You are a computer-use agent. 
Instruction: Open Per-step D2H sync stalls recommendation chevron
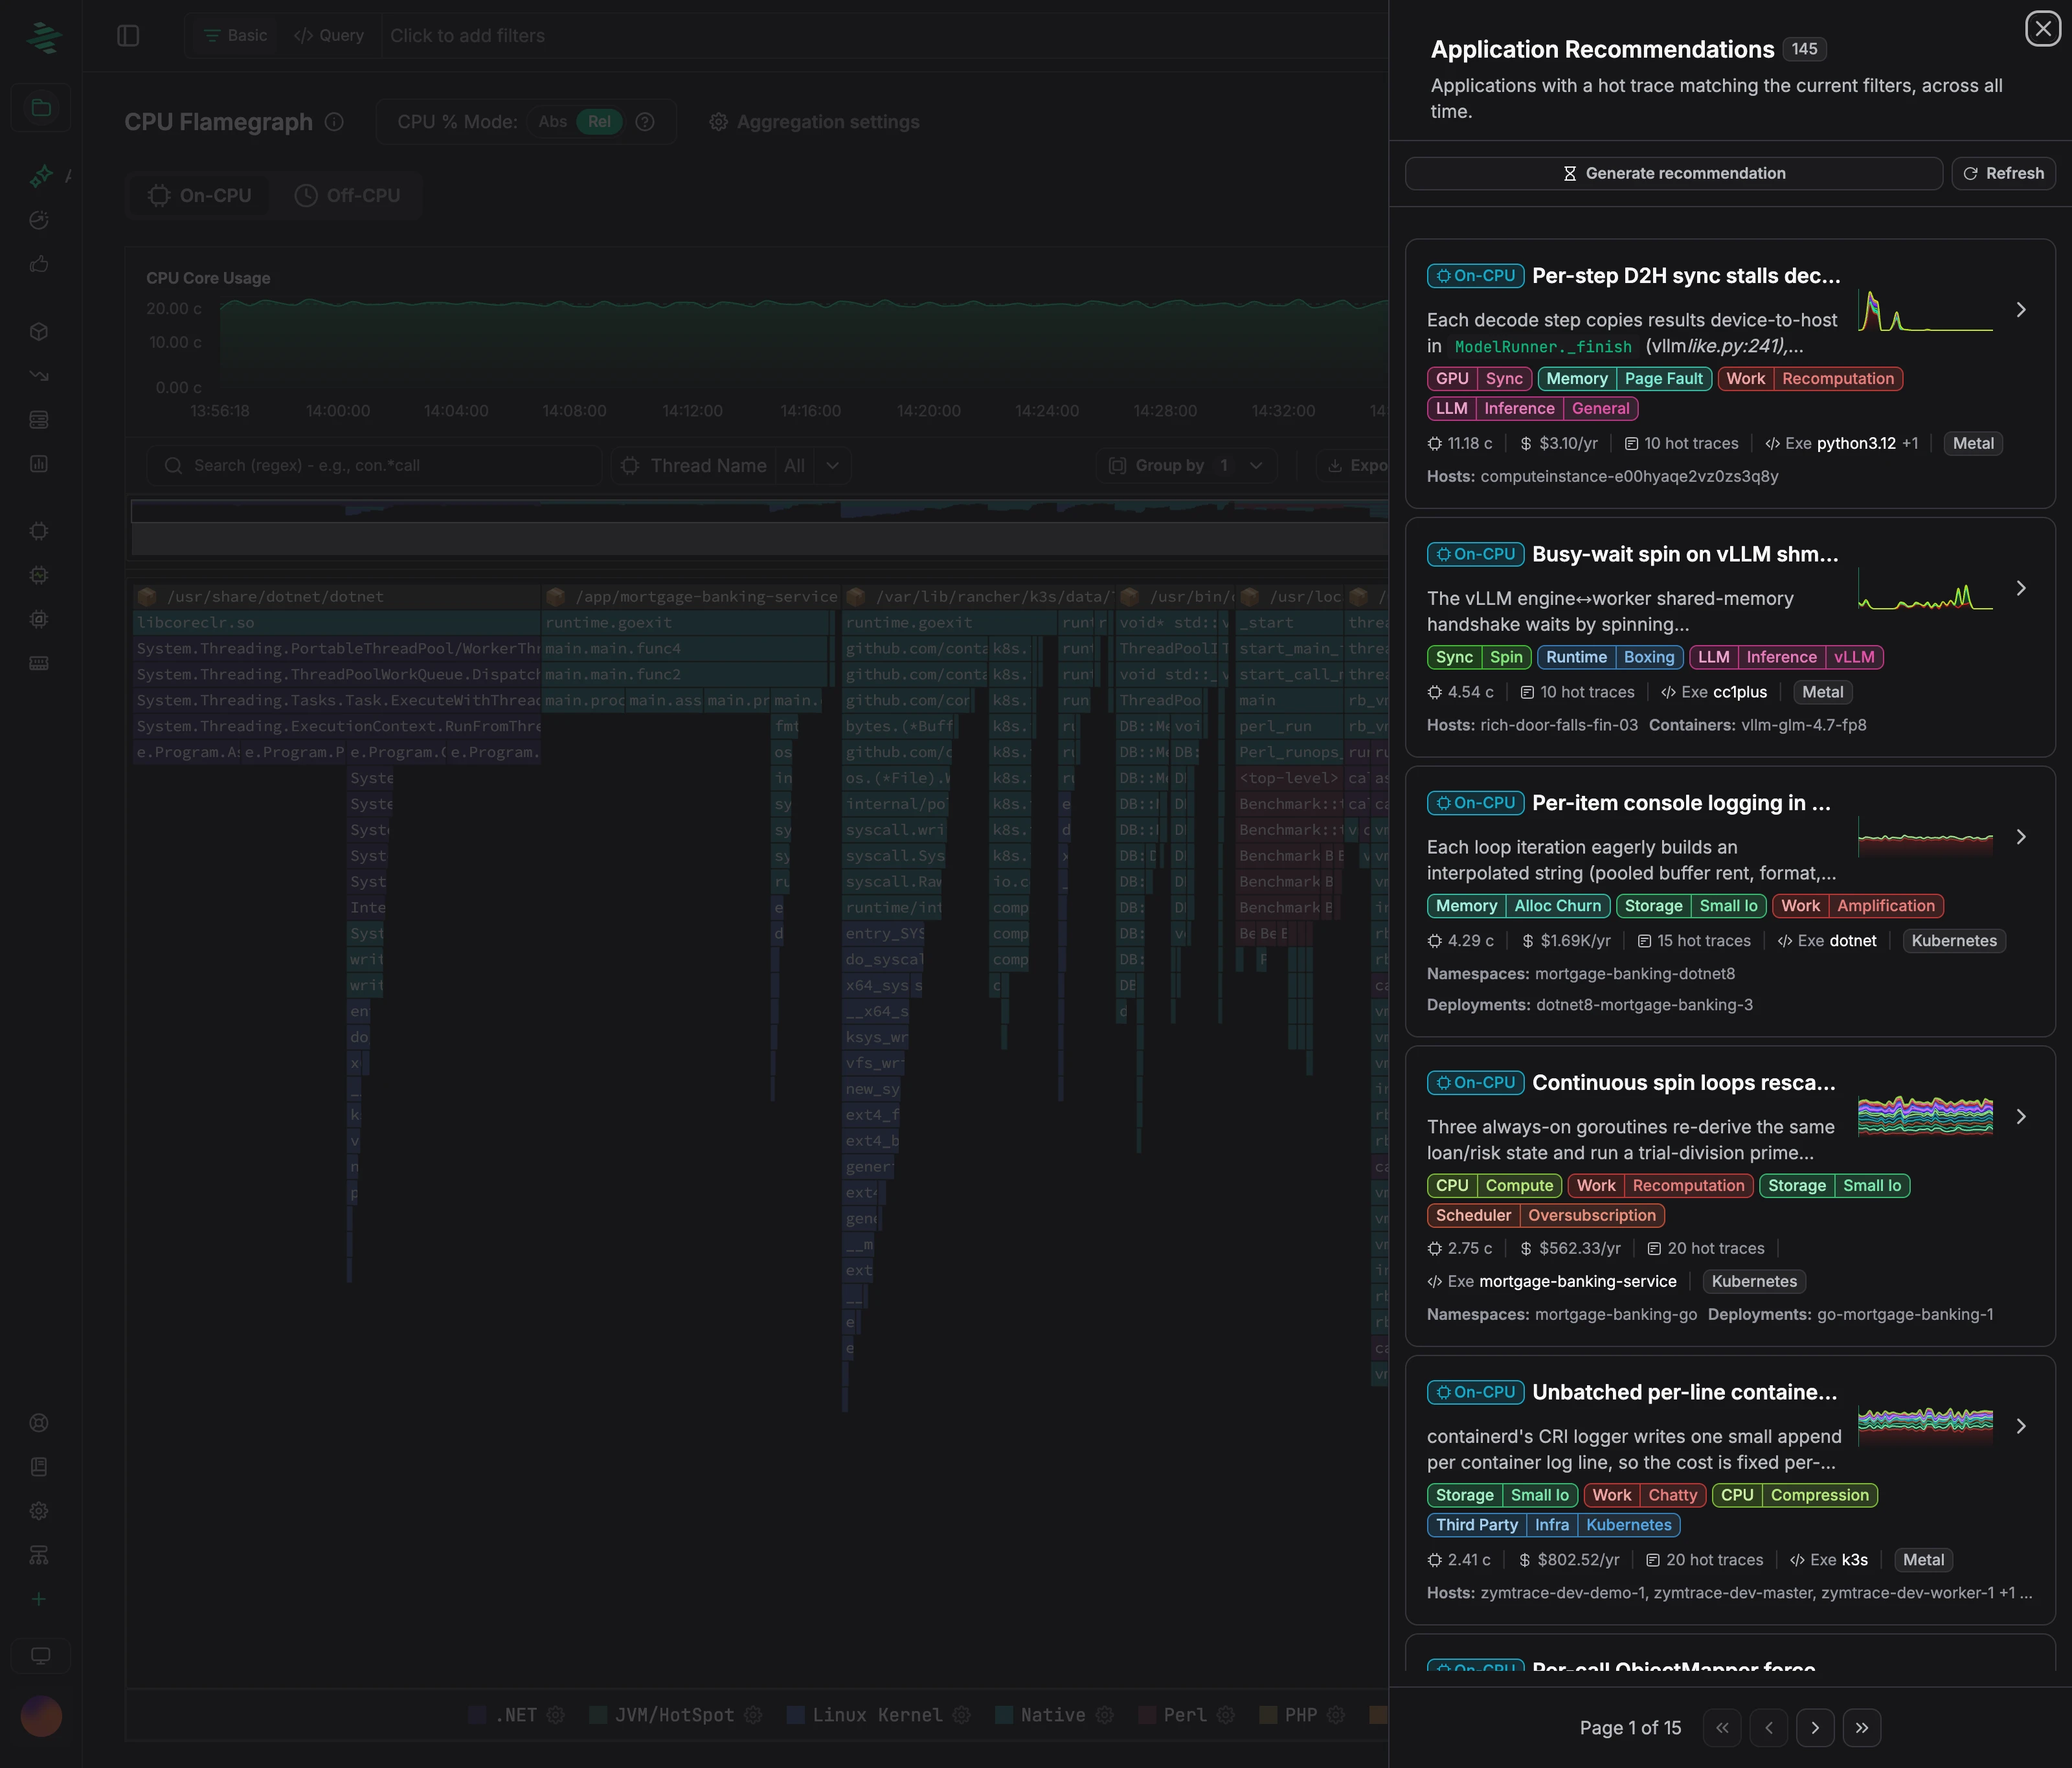coord(2021,310)
